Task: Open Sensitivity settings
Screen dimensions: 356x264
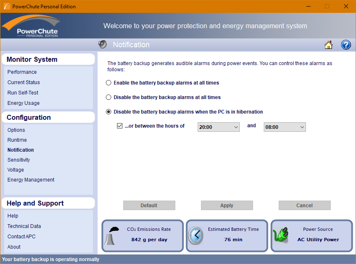Action: (19, 160)
